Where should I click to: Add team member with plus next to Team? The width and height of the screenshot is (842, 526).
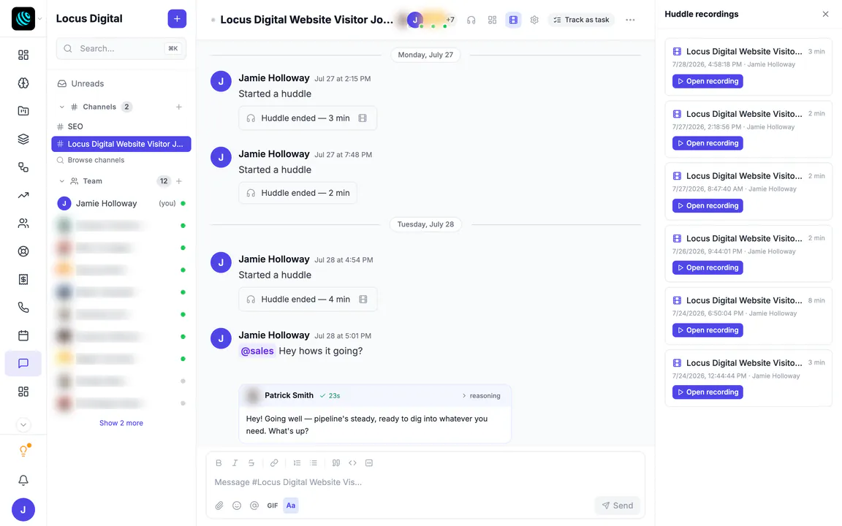[179, 181]
